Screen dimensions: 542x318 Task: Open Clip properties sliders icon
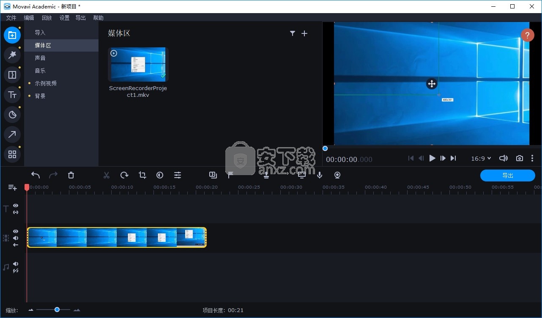pos(178,175)
